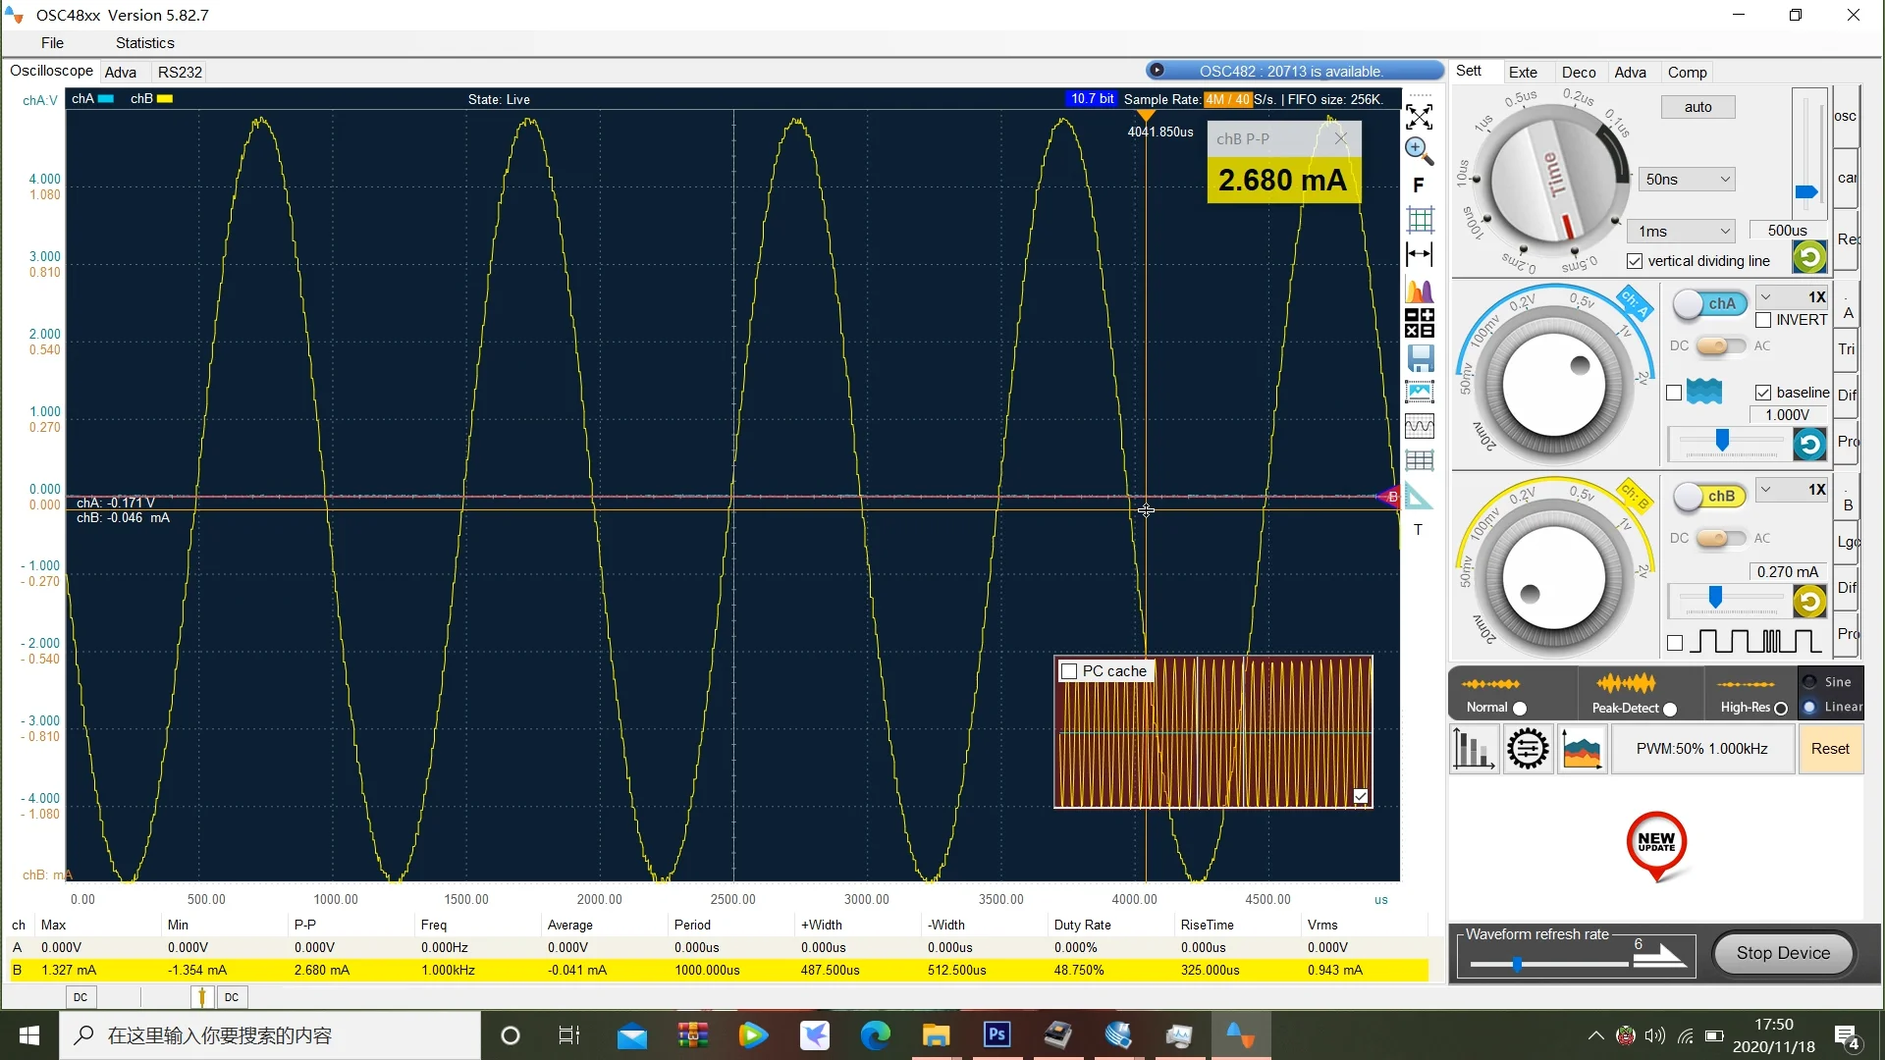Click the screenshot capture image icon
The height and width of the screenshot is (1060, 1885).
1420,392
